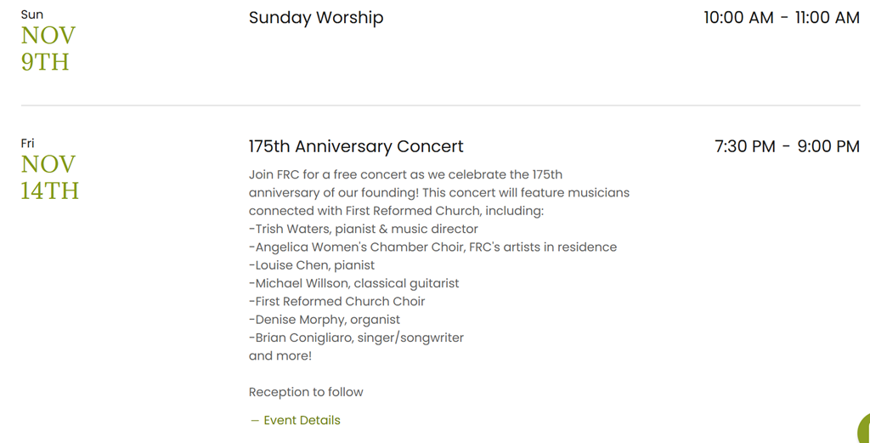Click the green floating button at bottom-right
The height and width of the screenshot is (443, 870).
(x=865, y=429)
